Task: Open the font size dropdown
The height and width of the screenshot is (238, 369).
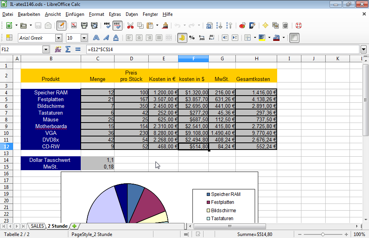Action: point(84,38)
